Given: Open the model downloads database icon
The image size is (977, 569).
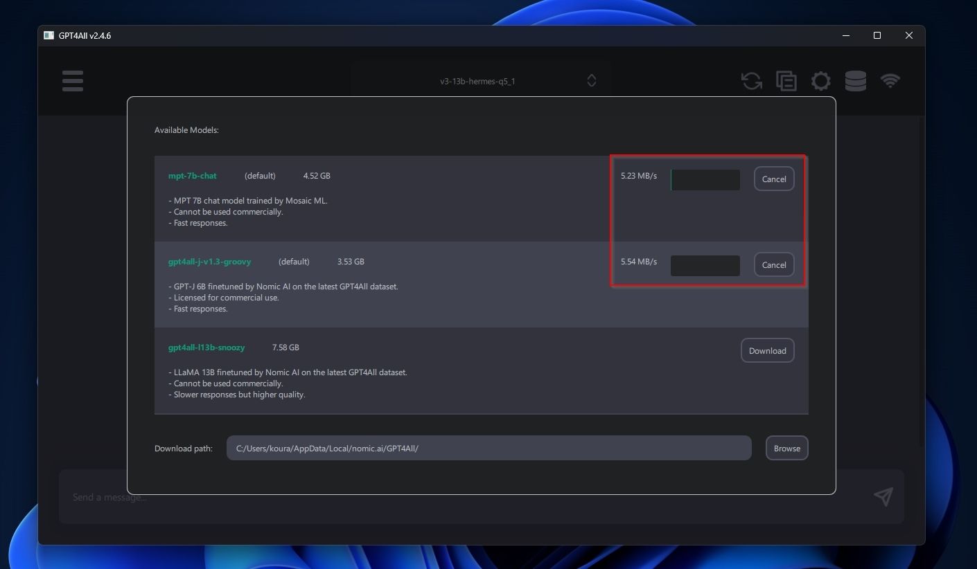Looking at the screenshot, I should click(x=856, y=81).
